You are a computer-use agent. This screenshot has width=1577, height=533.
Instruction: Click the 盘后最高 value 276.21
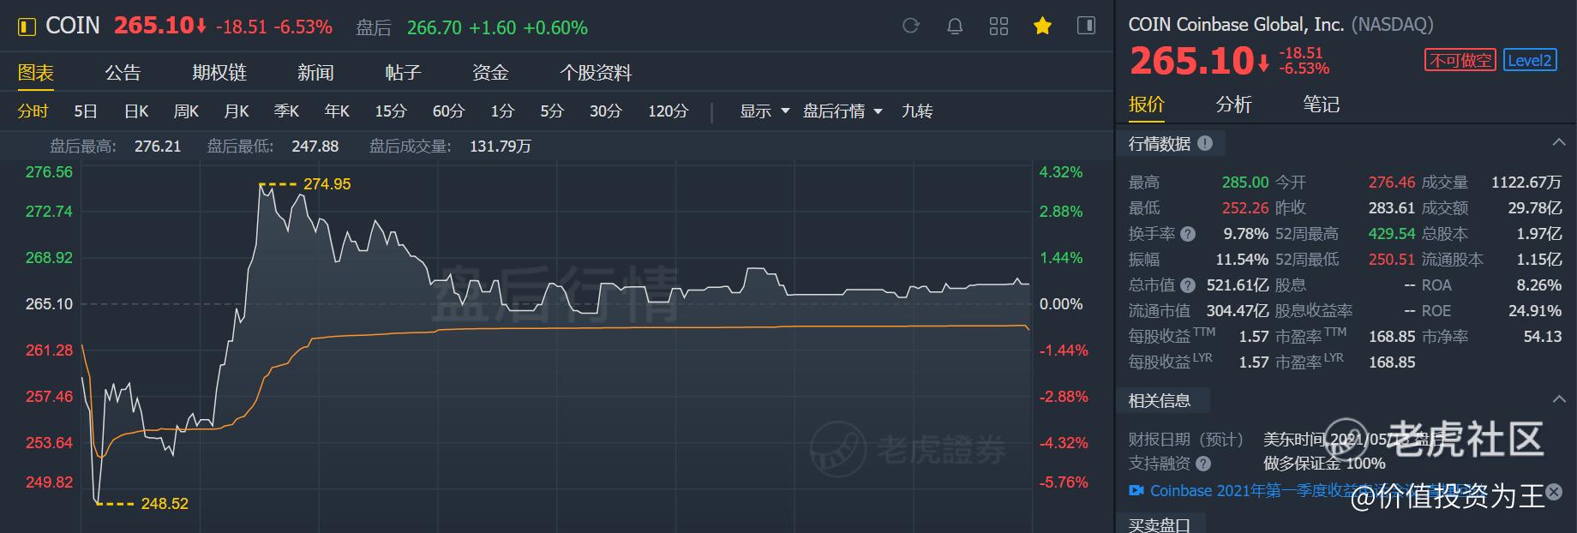pos(158,147)
